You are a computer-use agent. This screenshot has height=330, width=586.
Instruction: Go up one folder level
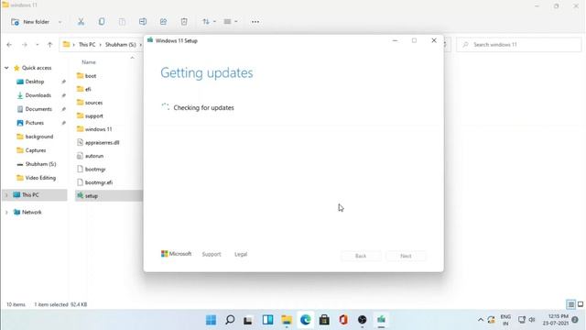(x=49, y=45)
